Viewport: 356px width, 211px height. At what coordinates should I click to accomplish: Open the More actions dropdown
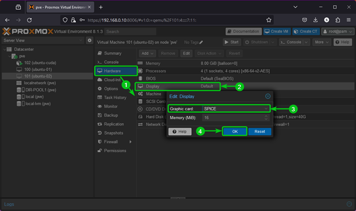[322, 42]
